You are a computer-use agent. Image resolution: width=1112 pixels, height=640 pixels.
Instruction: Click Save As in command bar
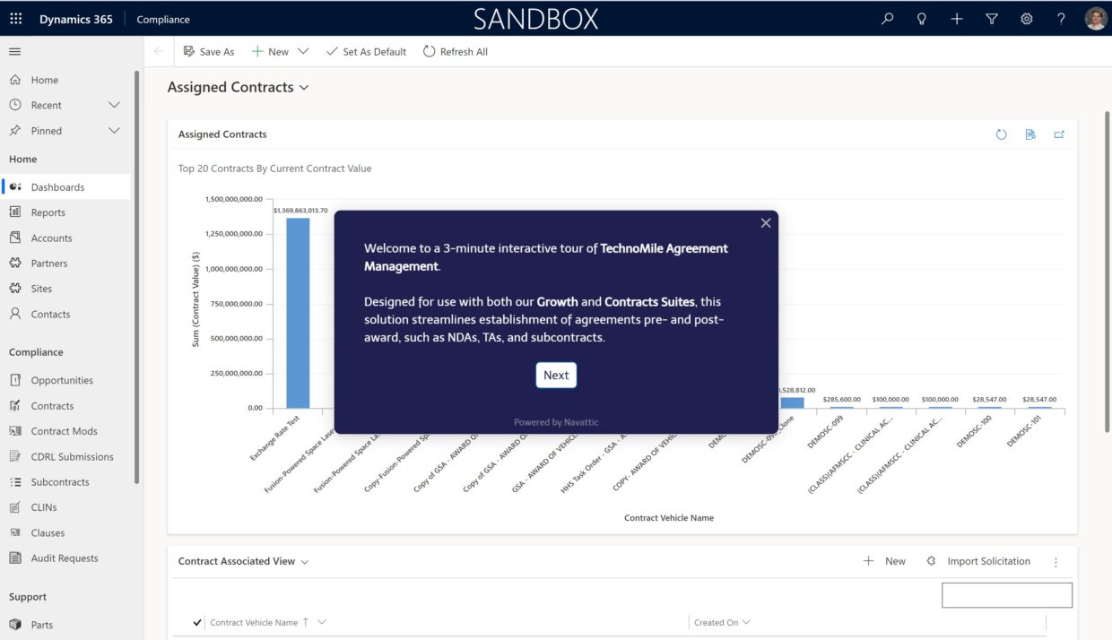209,52
